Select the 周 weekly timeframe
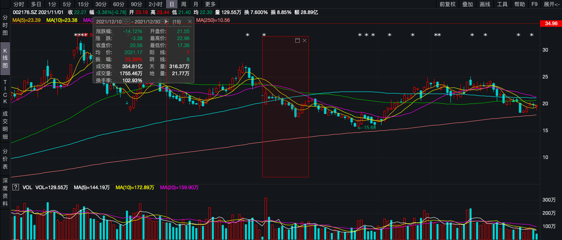The image size is (562, 240). [184, 4]
